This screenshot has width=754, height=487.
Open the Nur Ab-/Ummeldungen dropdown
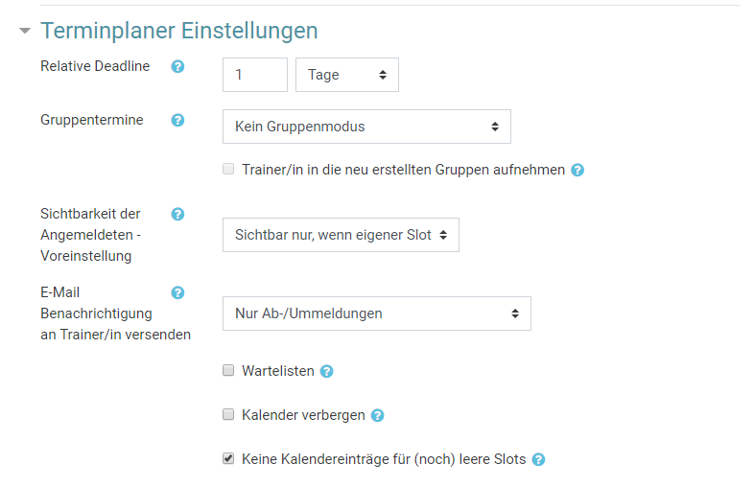coord(377,313)
